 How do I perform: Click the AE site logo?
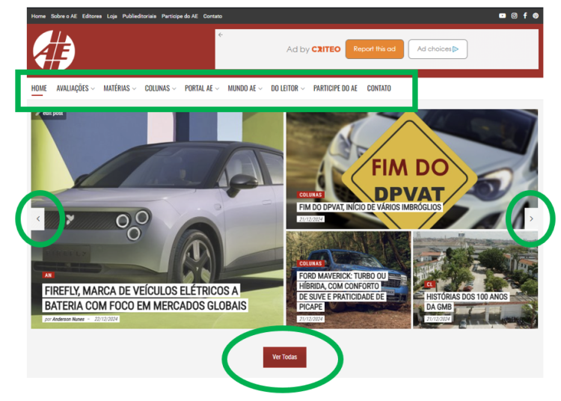pyautogui.click(x=54, y=51)
